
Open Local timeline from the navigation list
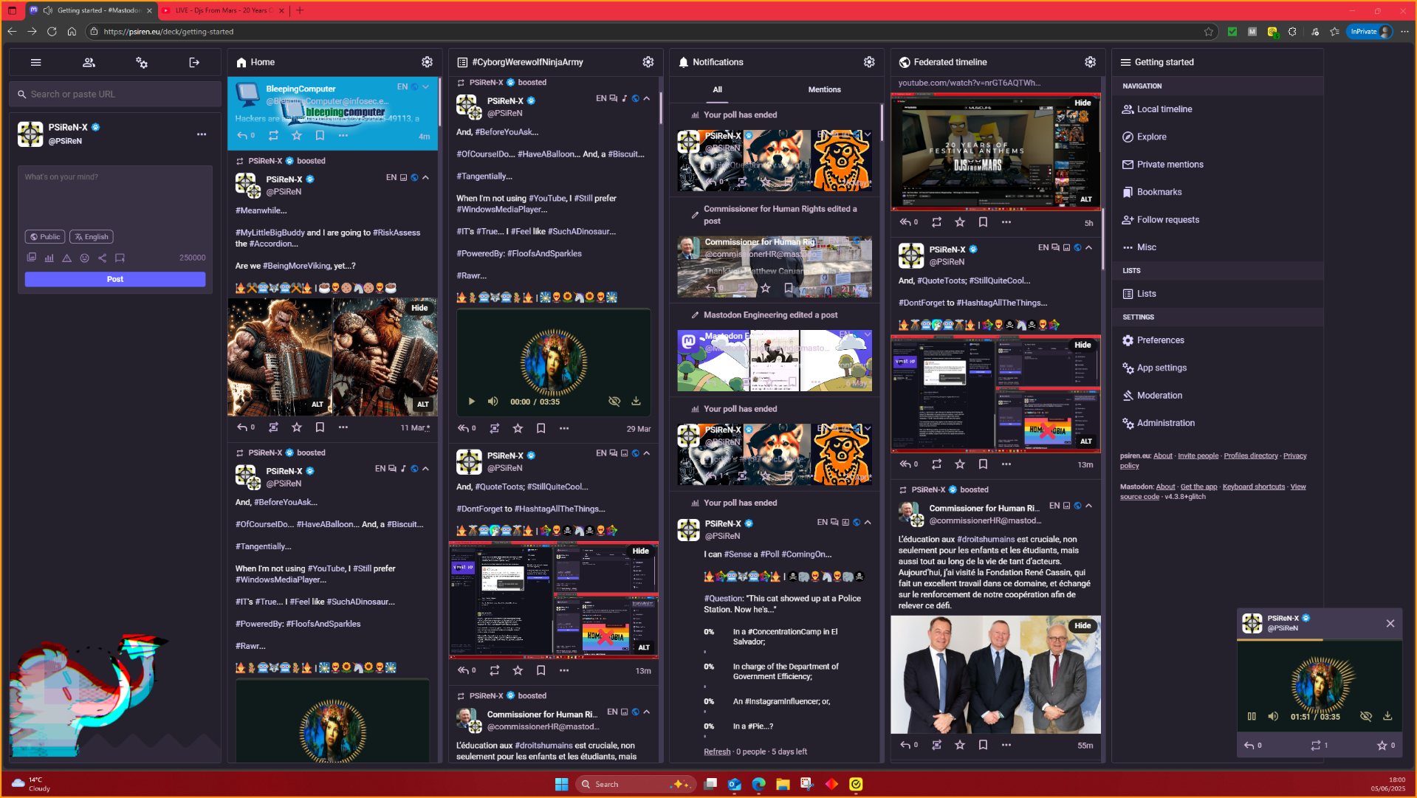(1164, 109)
